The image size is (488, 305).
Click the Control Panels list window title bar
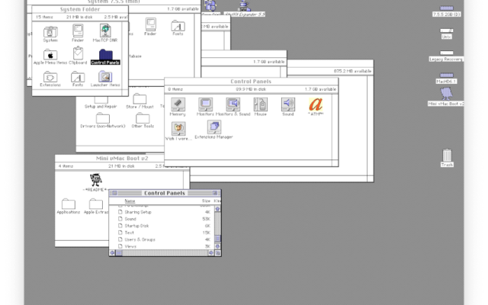coord(165,193)
